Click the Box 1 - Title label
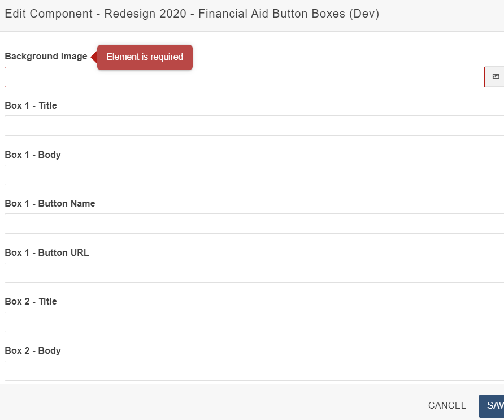Viewport: 504px width, 420px height. (31, 106)
